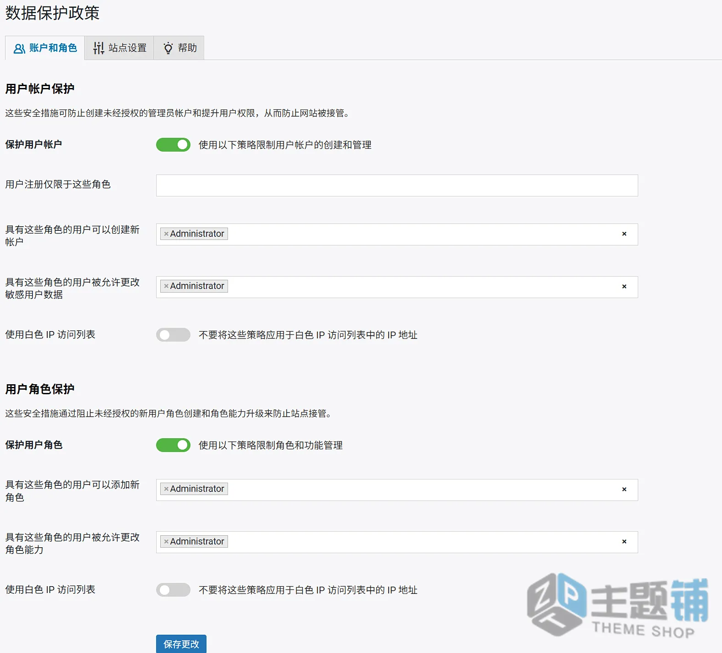Screen dimensions: 722x653
Task: Enable white IP list under 用户帐户保护
Action: (173, 335)
